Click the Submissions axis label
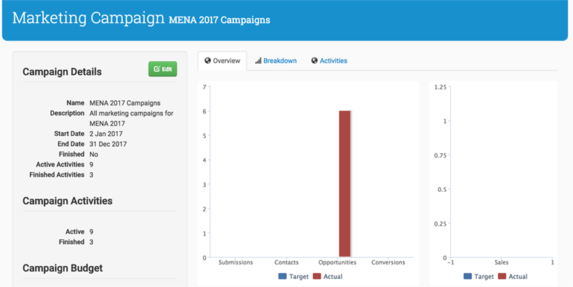The image size is (573, 287). (236, 262)
